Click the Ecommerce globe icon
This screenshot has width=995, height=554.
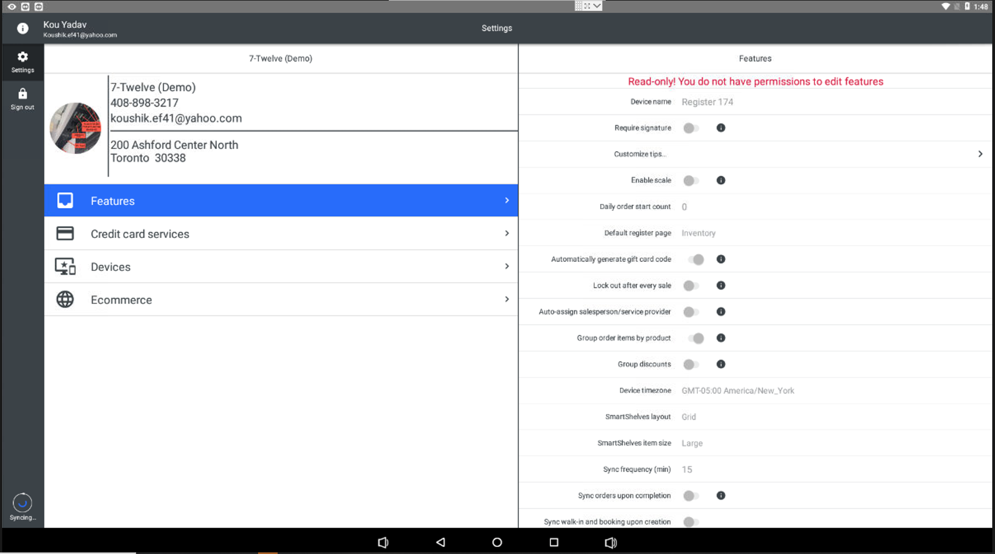point(65,299)
